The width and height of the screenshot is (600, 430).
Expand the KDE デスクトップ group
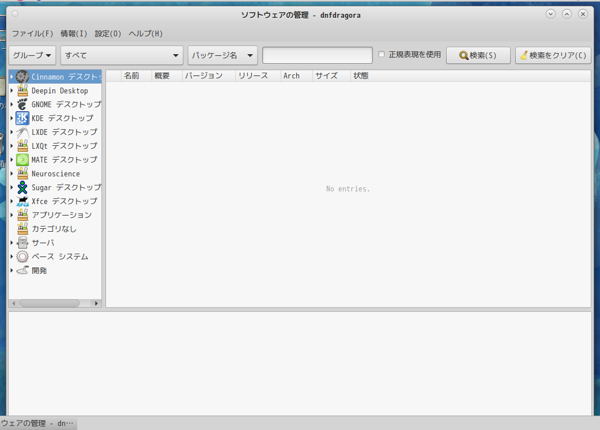click(12, 118)
